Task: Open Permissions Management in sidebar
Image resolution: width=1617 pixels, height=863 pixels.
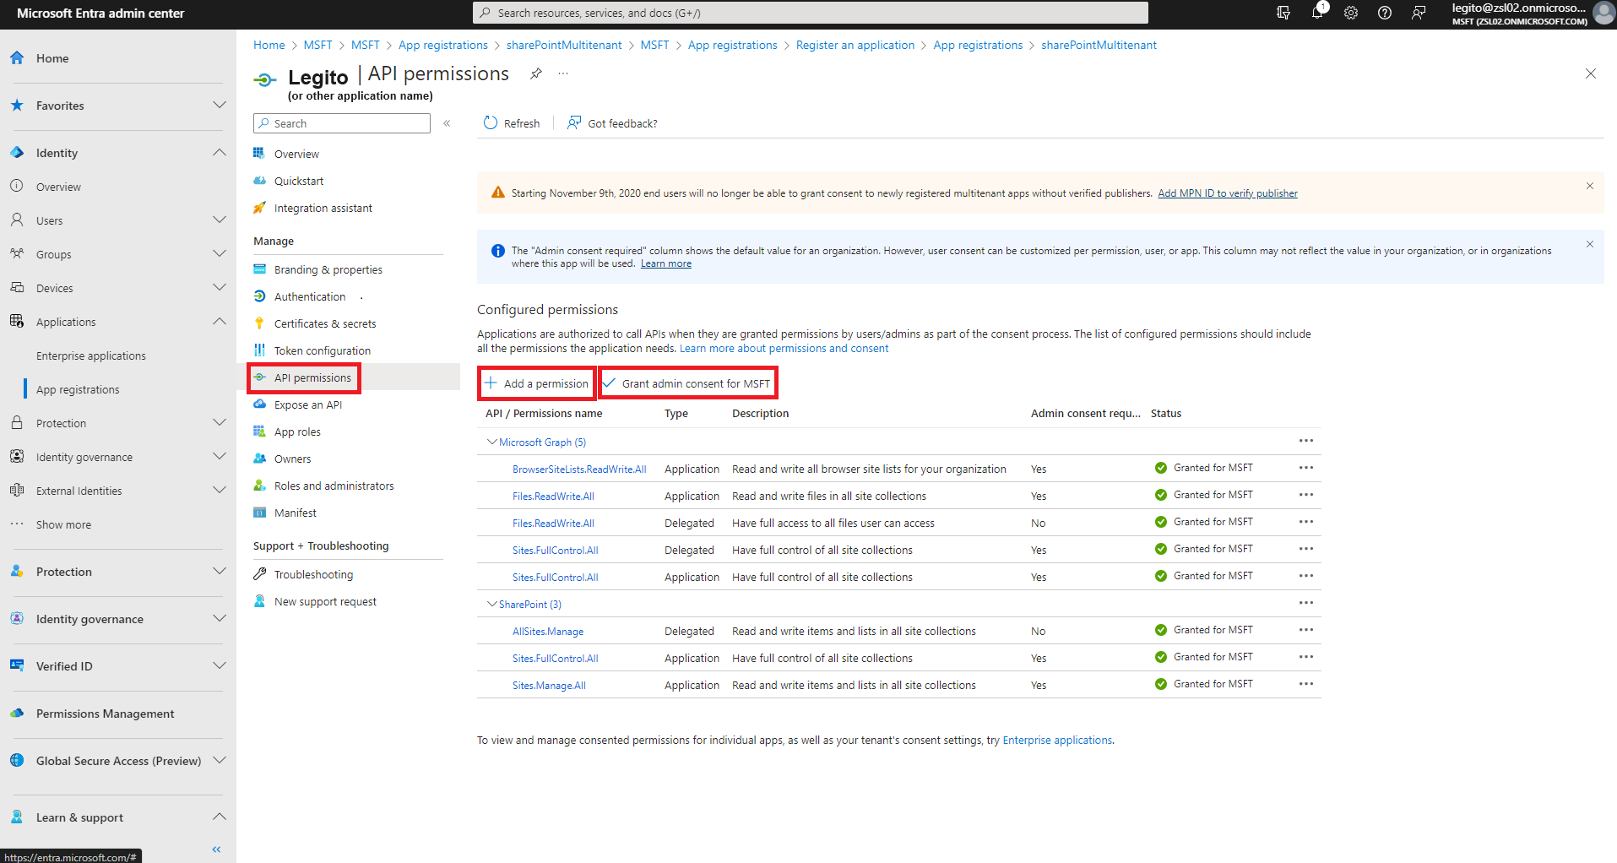Action: (105, 714)
